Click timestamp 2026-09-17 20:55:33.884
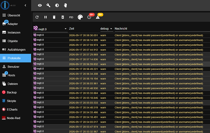The image size is (210, 133). [x=83, y=93]
